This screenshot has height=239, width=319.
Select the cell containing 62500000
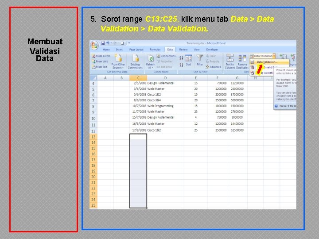point(237,130)
